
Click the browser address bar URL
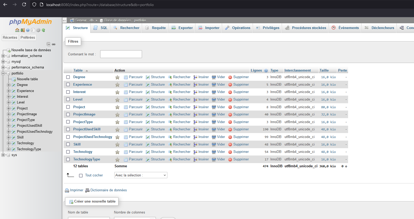(100, 5)
